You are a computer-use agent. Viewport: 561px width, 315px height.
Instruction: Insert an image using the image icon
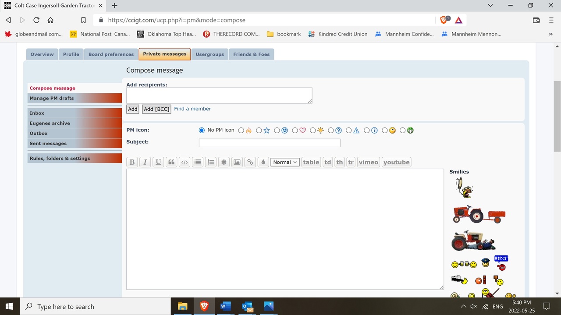click(x=237, y=162)
